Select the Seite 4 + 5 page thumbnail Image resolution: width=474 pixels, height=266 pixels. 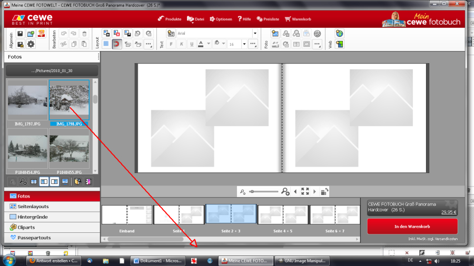(x=283, y=214)
